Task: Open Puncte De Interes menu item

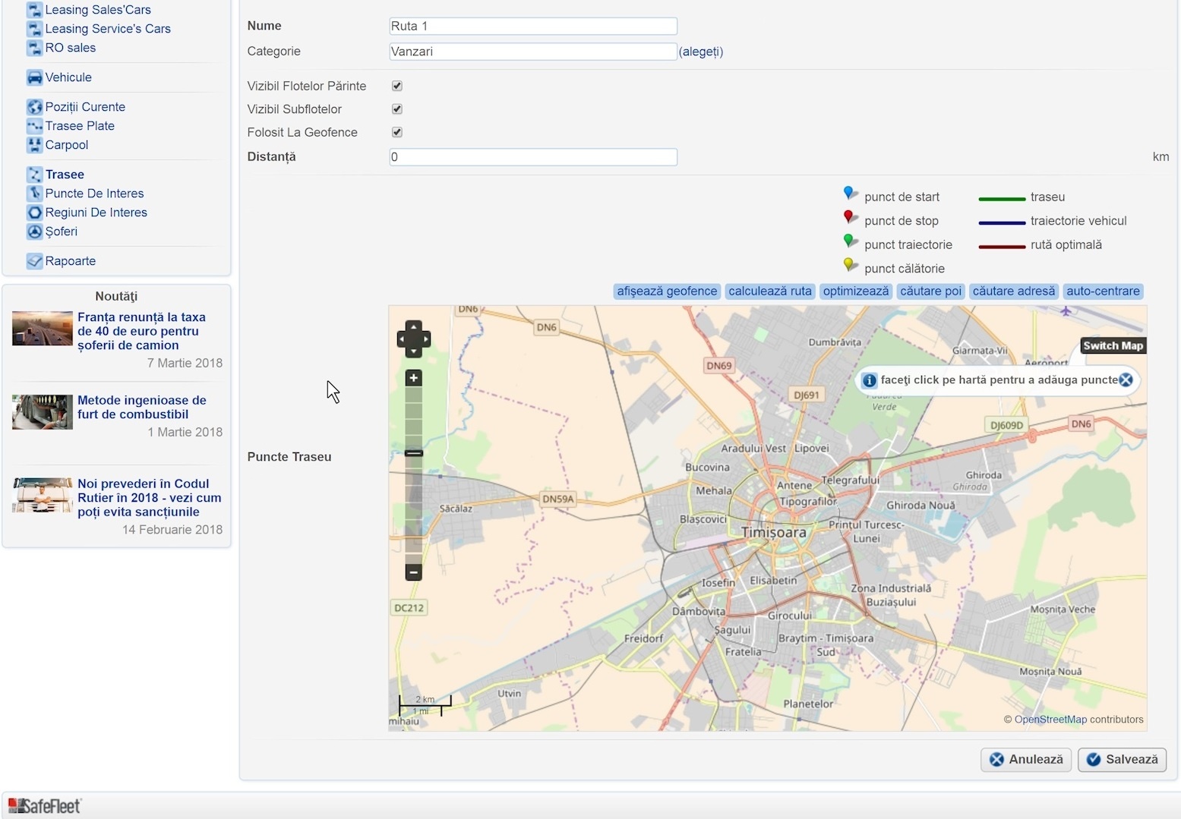Action: click(x=94, y=194)
